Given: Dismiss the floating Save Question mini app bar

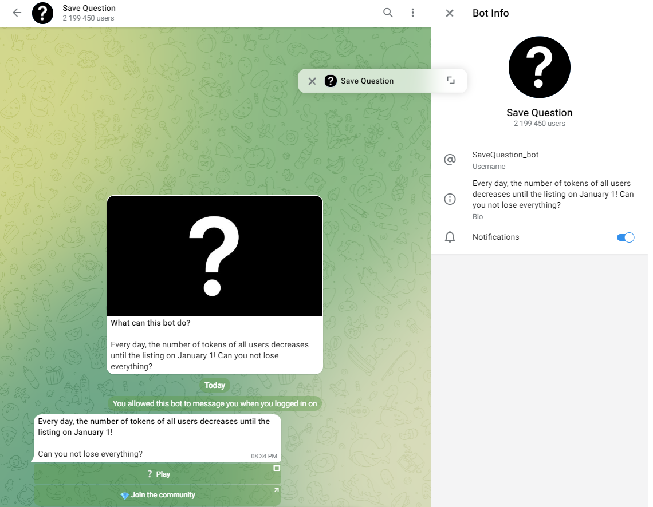Looking at the screenshot, I should pos(312,81).
